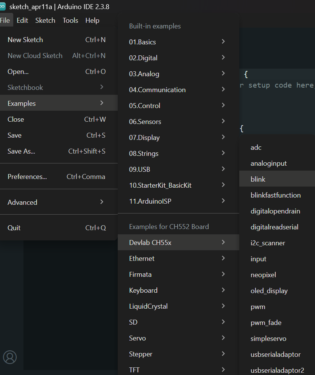315x375 pixels.
Task: Expand Stepper library examples
Action: point(178,354)
